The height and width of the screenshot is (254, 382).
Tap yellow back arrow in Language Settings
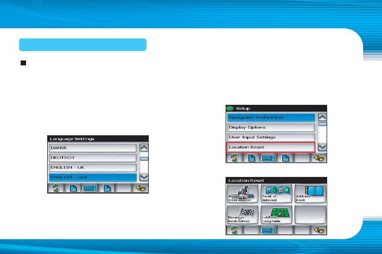[141, 188]
